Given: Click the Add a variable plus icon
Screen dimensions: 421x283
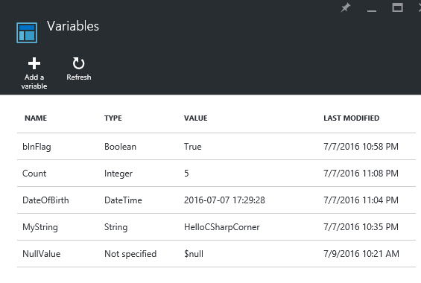Looking at the screenshot, I should point(34,63).
